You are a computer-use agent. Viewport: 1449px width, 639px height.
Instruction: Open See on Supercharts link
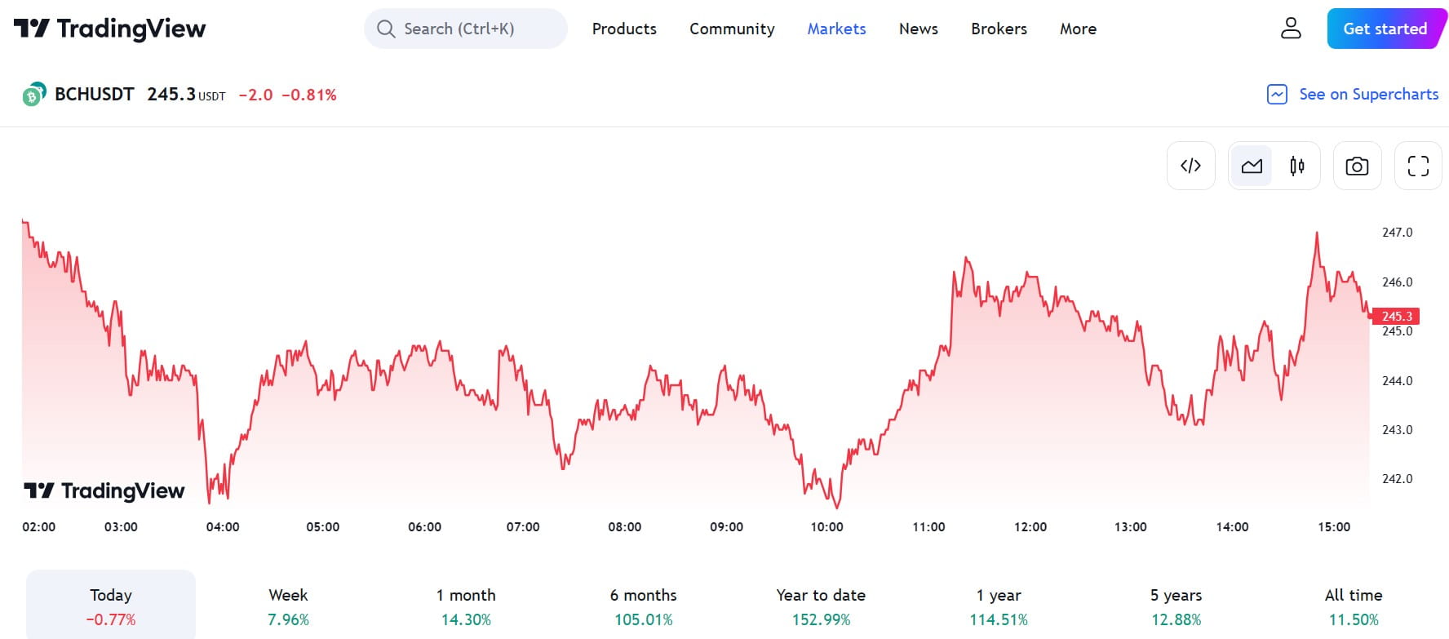1368,95
